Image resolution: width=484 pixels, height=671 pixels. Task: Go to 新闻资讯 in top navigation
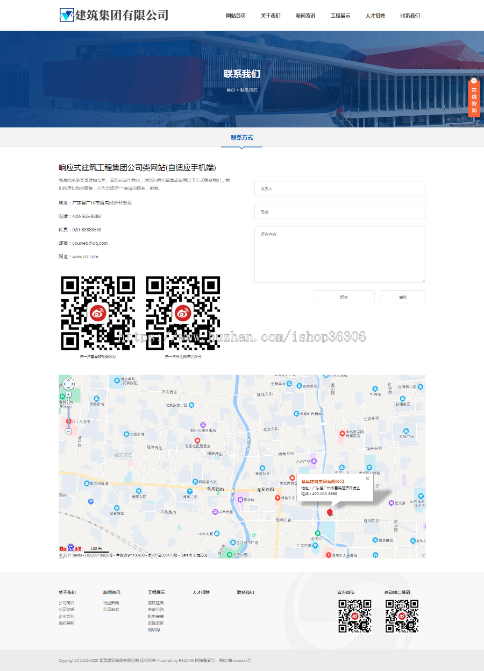pos(305,16)
